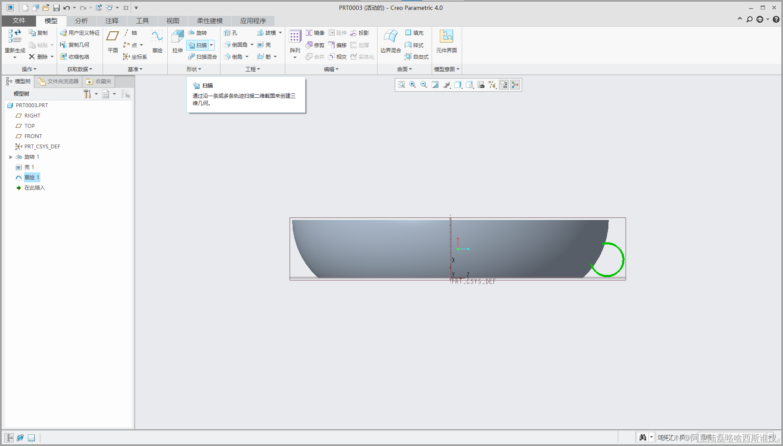Viewport: 783px width, 446px height.
Task: Click the 填充 (Fill) surface tool
Action: [414, 33]
